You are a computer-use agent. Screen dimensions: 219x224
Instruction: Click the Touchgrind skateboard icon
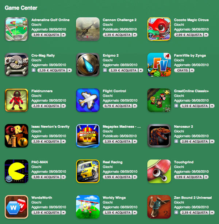(159, 171)
